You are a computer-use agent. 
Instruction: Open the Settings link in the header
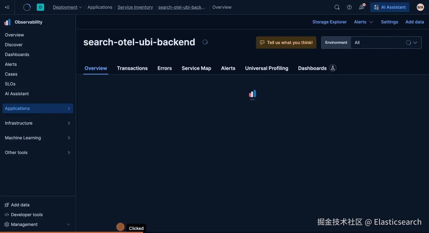click(x=389, y=22)
